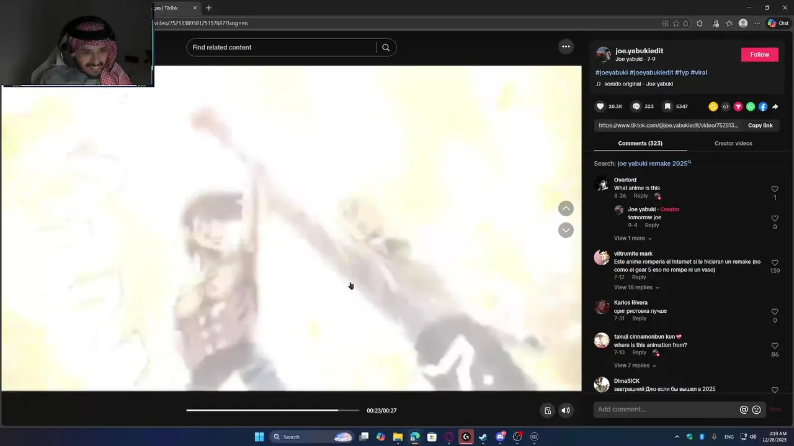
Task: Open Steam from taskbar
Action: (x=483, y=437)
